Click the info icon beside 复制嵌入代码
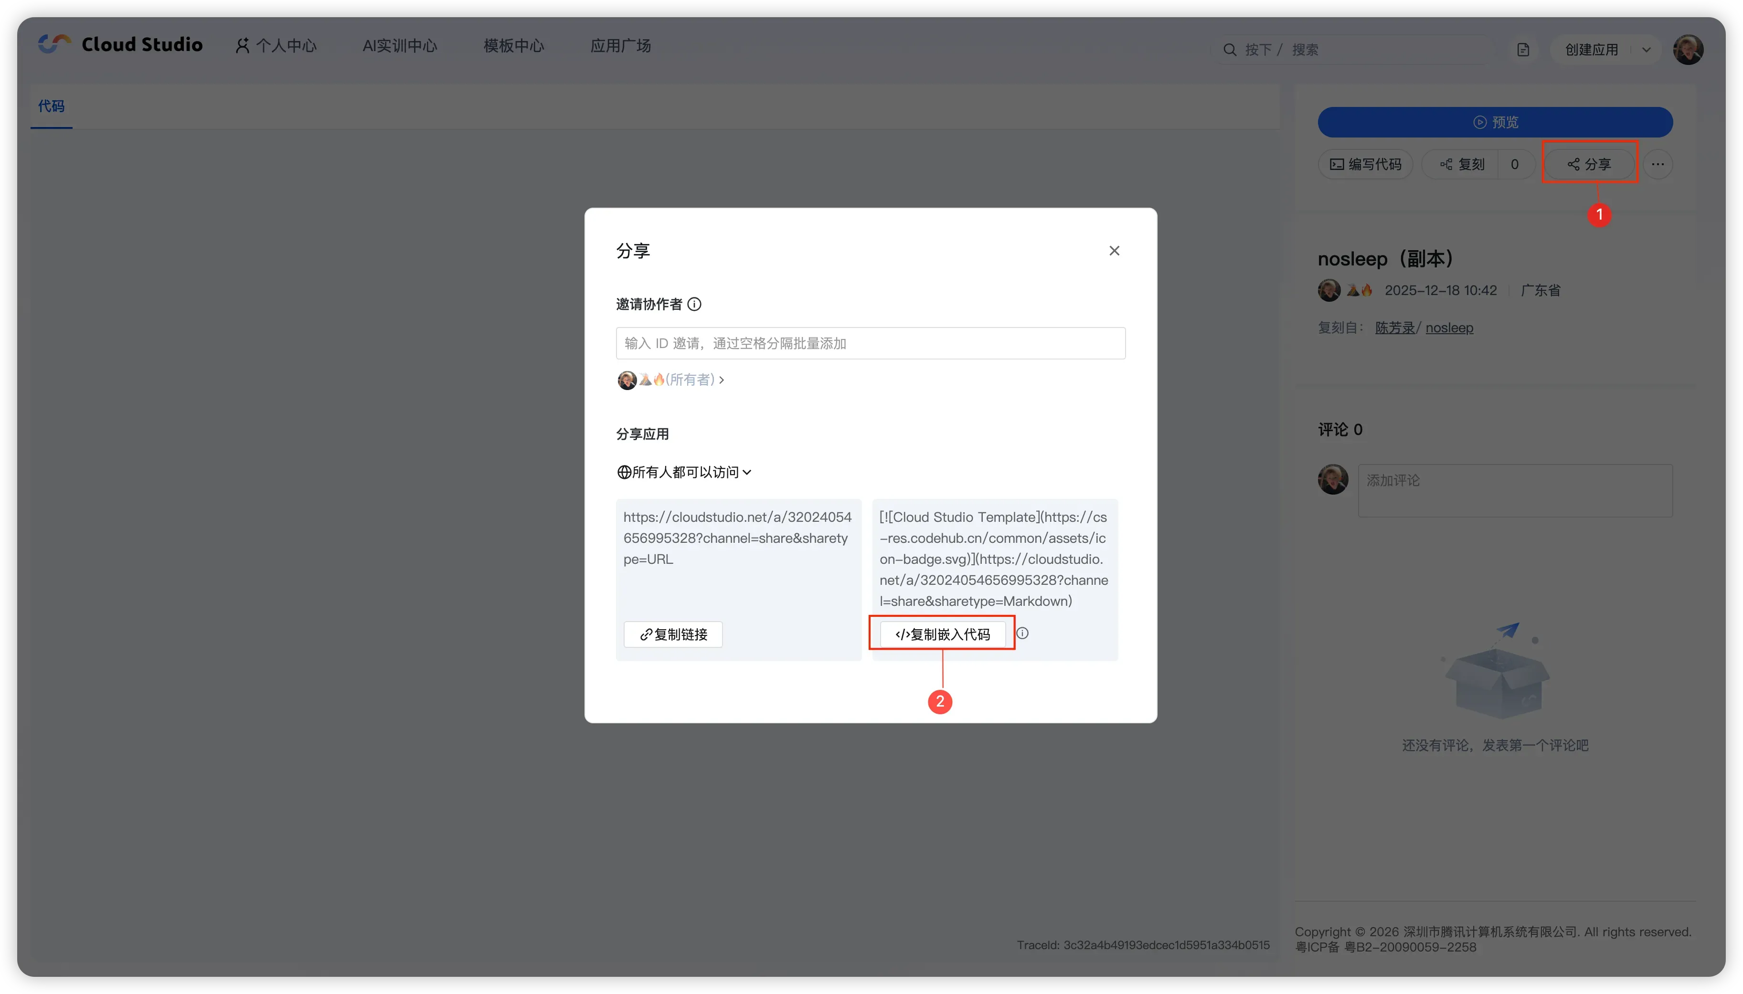Screen dimensions: 1743x994 coord(1022,633)
